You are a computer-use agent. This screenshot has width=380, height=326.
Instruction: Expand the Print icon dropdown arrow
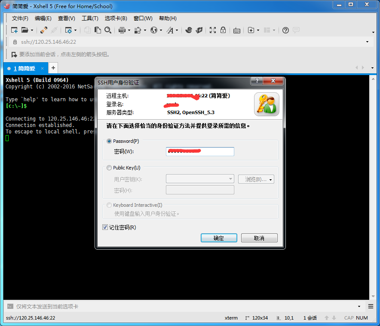129,30
